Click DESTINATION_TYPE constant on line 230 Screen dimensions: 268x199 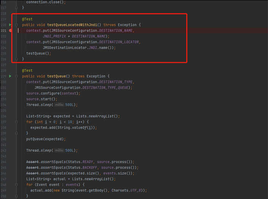[x=116, y=82]
